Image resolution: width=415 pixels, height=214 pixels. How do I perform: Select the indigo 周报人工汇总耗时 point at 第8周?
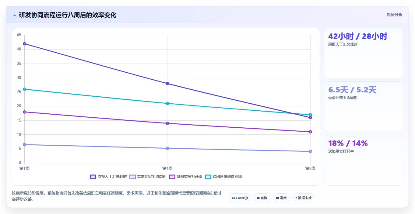click(x=310, y=118)
